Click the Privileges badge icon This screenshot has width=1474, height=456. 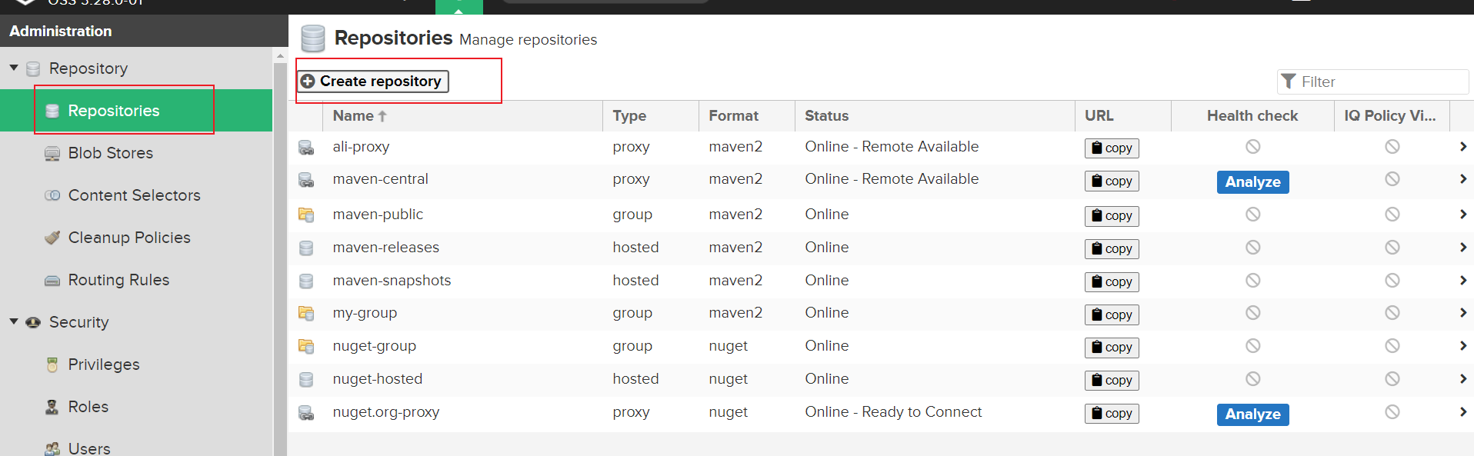click(x=52, y=364)
